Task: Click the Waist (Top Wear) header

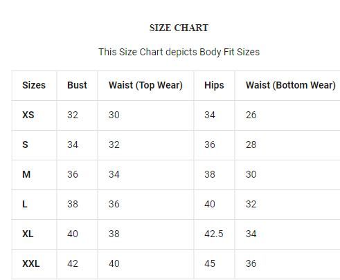Action: 145,86
